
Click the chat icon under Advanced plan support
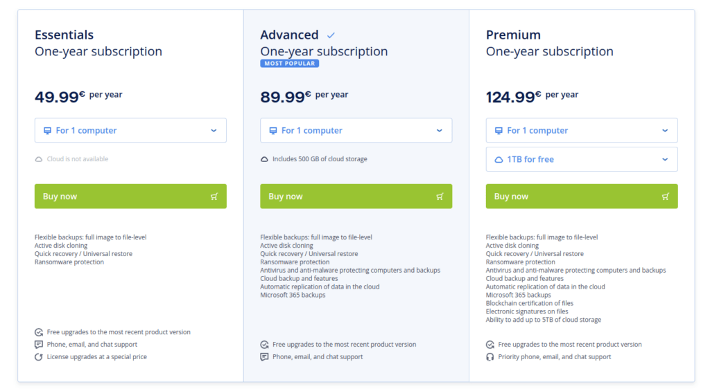264,356
